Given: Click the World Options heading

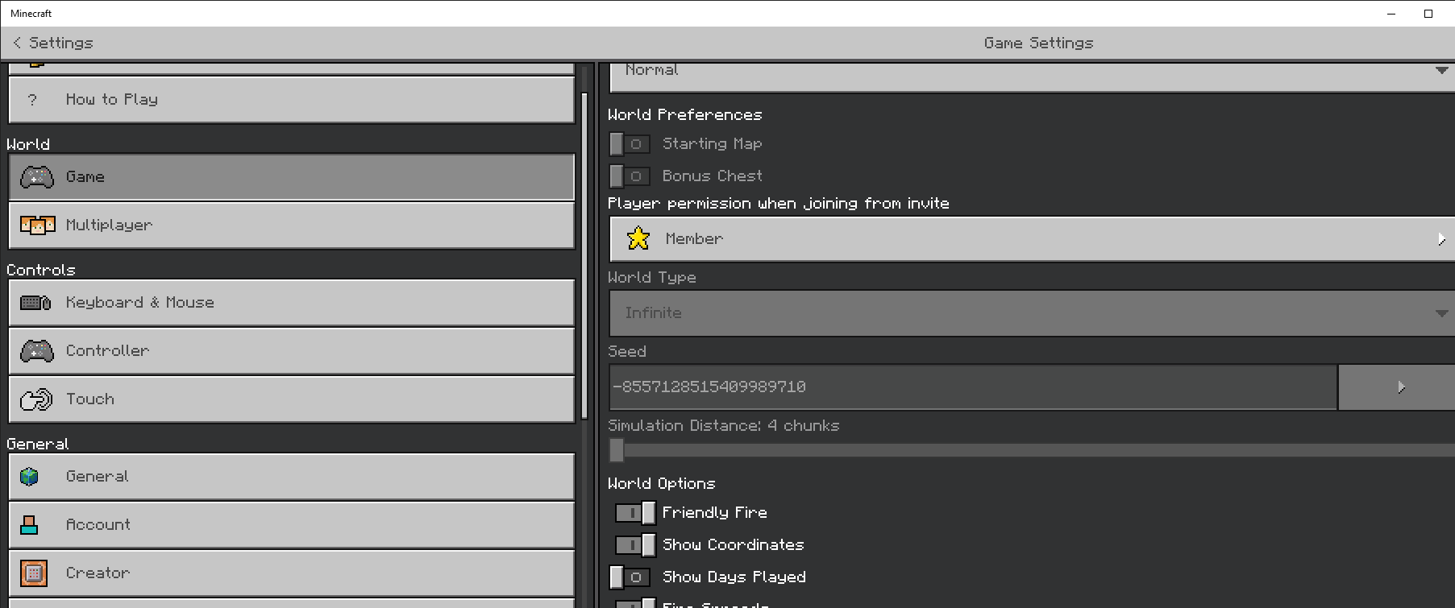Looking at the screenshot, I should 662,484.
